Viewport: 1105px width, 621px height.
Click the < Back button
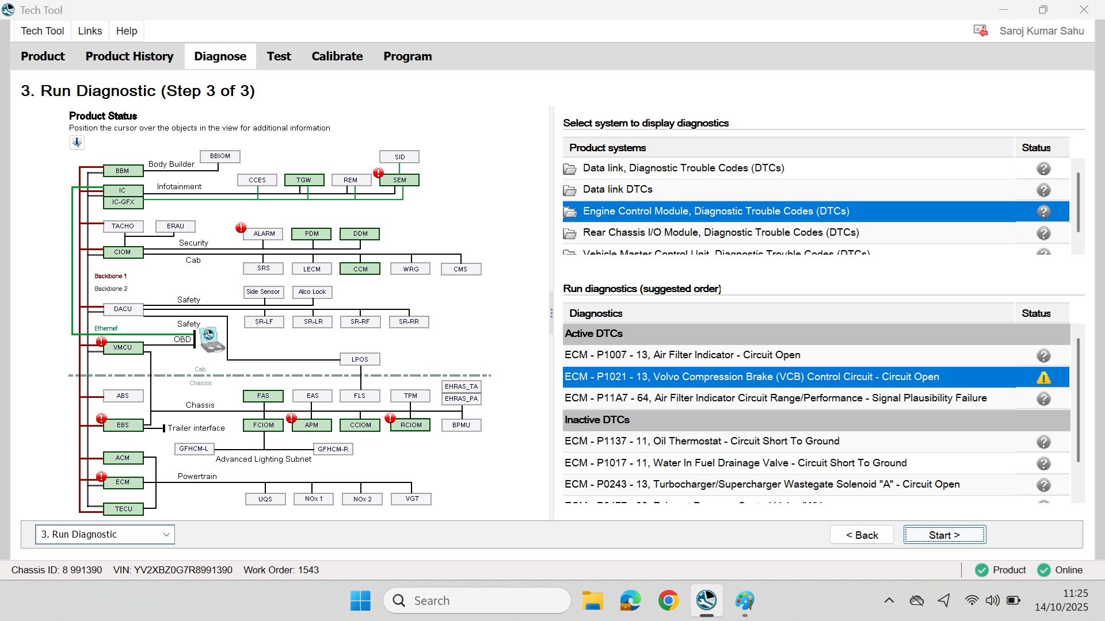pyautogui.click(x=862, y=535)
